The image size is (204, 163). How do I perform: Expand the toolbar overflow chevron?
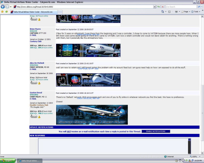202,10
